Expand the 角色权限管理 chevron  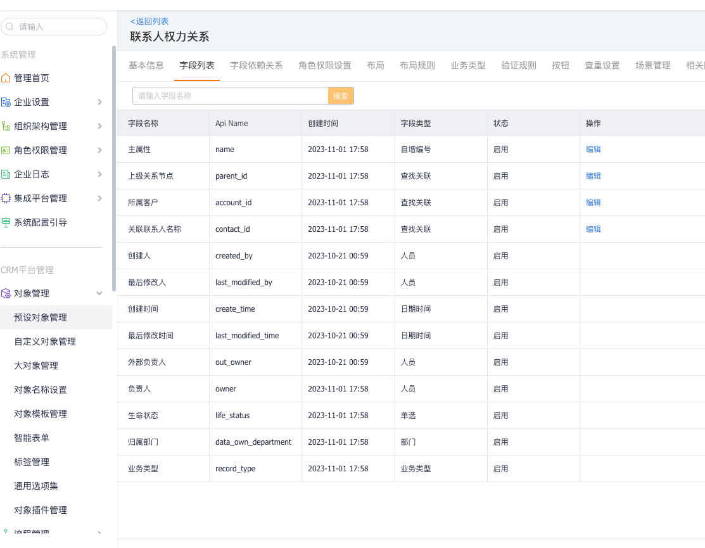[x=100, y=150]
